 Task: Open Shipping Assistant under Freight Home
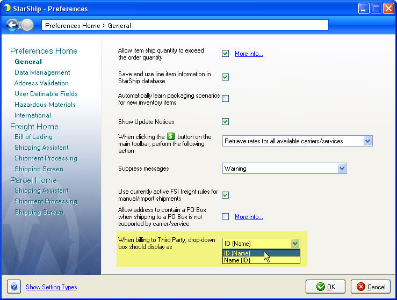pyautogui.click(x=41, y=148)
